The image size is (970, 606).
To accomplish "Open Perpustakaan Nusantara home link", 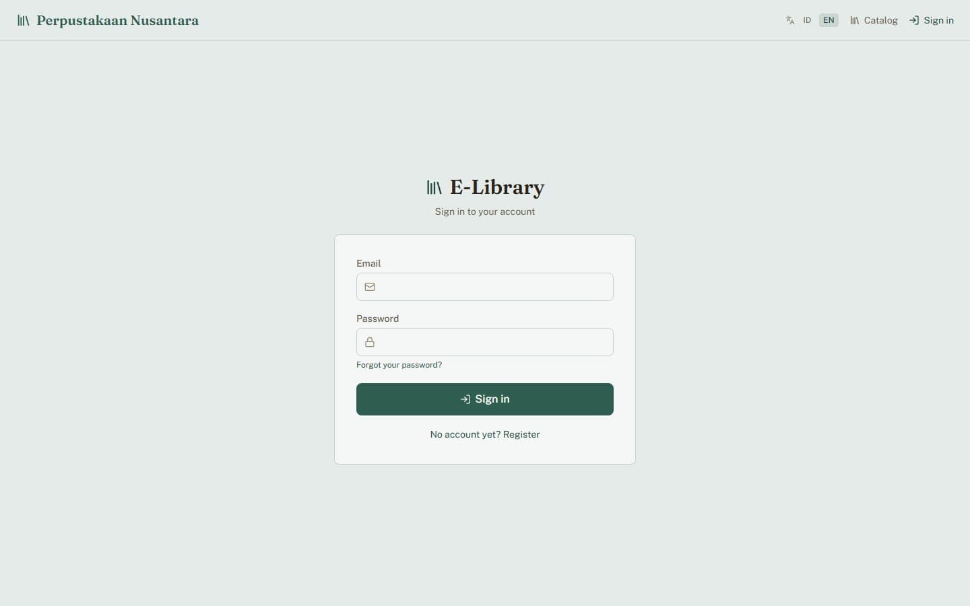I will [108, 20].
